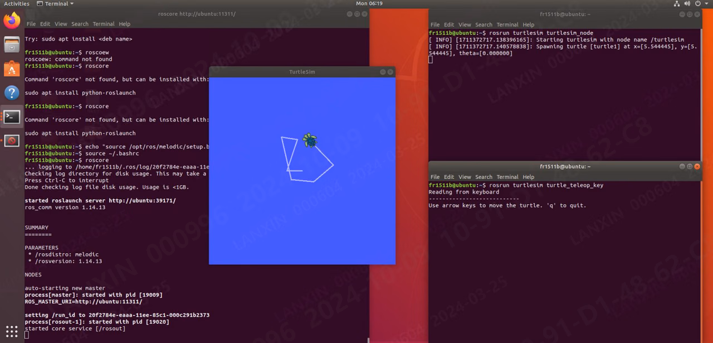Close the TurtleSim window
This screenshot has height=343, width=713.
[390, 72]
